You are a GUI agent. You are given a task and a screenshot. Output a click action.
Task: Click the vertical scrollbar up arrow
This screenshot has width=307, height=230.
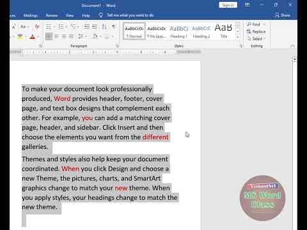pos(295,59)
